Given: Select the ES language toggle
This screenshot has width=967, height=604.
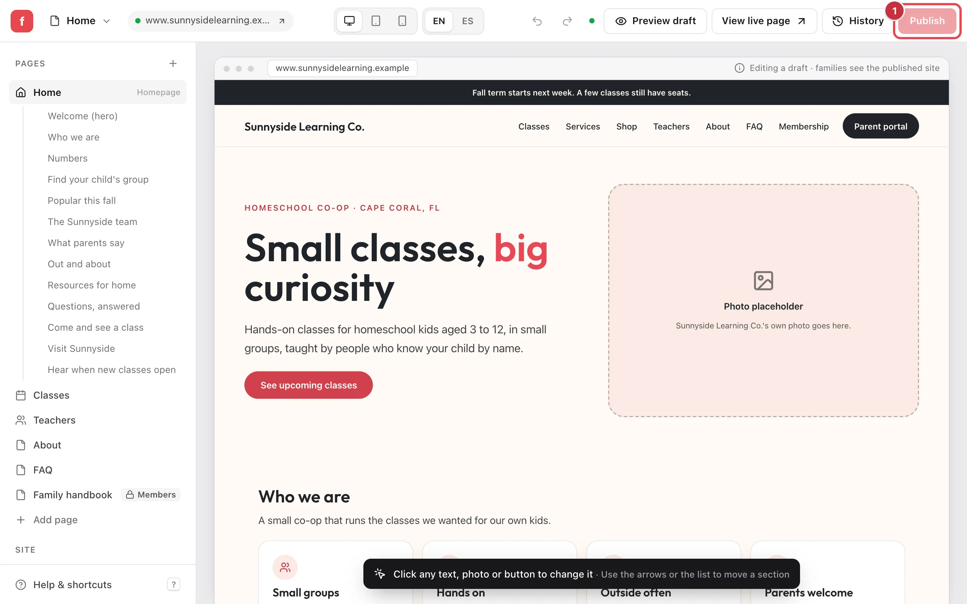Looking at the screenshot, I should pos(468,21).
